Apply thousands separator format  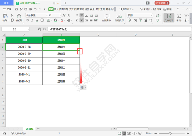pyautogui.click(x=140, y=20)
